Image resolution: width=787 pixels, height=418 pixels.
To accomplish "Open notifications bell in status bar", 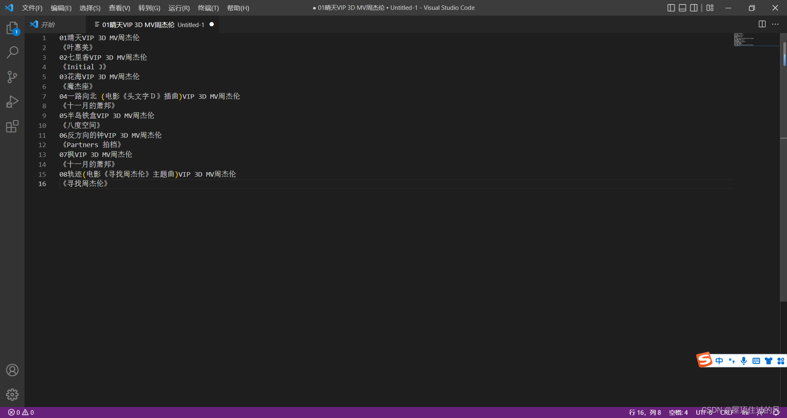I will coord(776,412).
